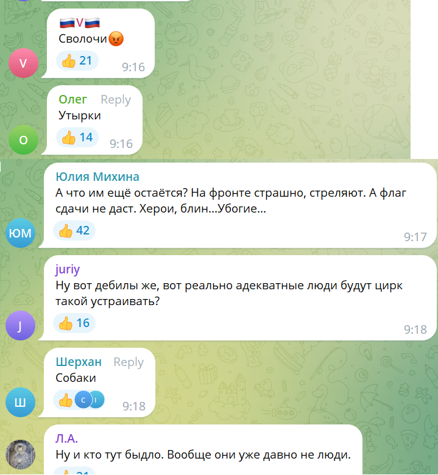Click the round V user avatar
This screenshot has height=475, width=438.
click(x=23, y=63)
